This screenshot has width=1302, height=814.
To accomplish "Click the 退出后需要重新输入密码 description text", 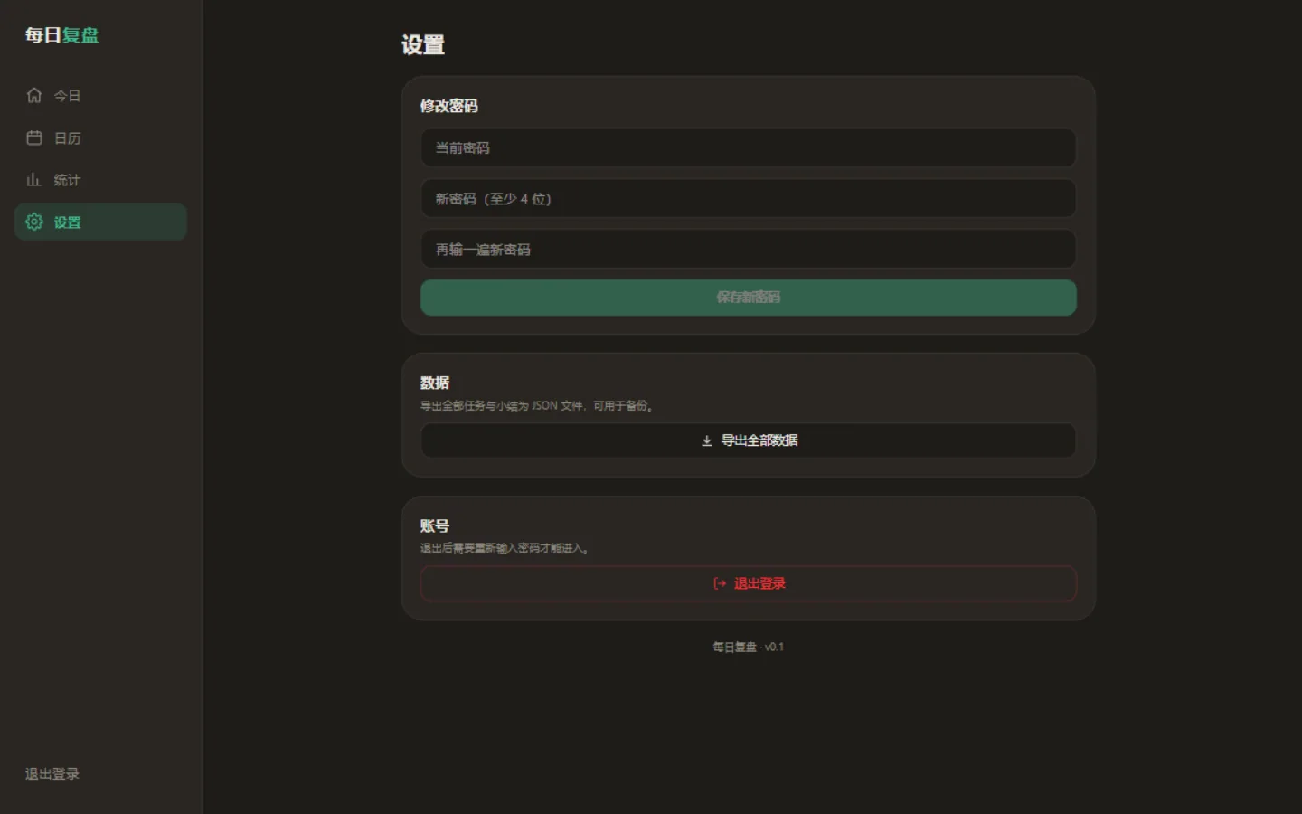I will 505,548.
